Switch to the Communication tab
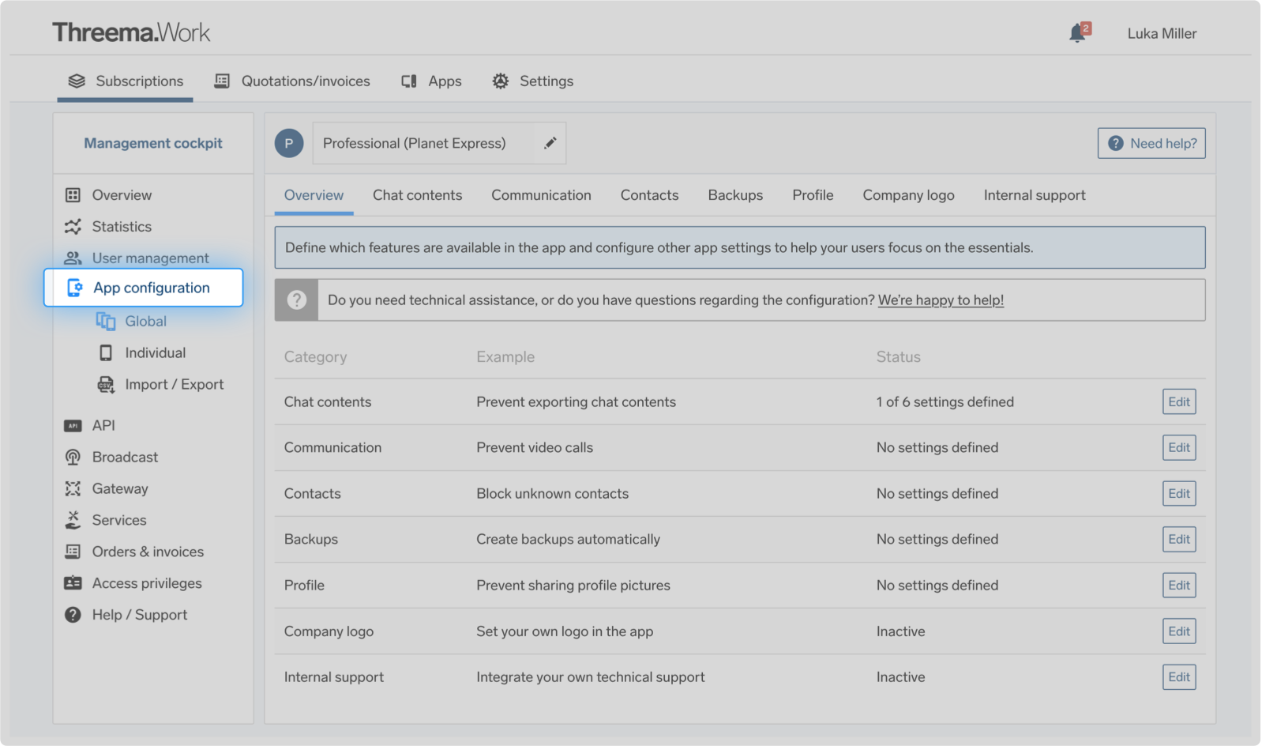 click(x=541, y=195)
